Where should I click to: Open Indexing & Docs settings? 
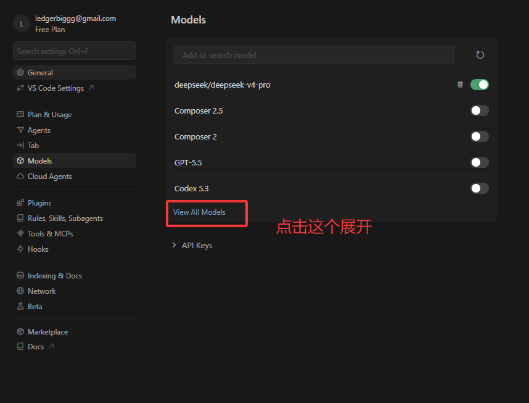click(75, 276)
